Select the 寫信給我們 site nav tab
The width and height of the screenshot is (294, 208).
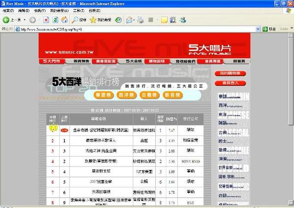[x=185, y=61]
